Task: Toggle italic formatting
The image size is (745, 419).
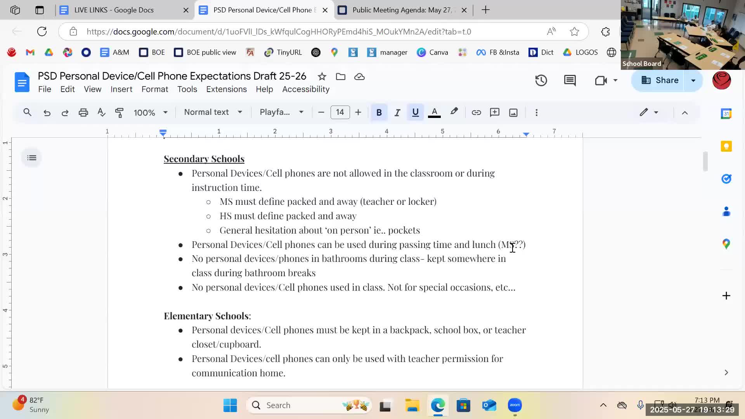Action: 397,113
